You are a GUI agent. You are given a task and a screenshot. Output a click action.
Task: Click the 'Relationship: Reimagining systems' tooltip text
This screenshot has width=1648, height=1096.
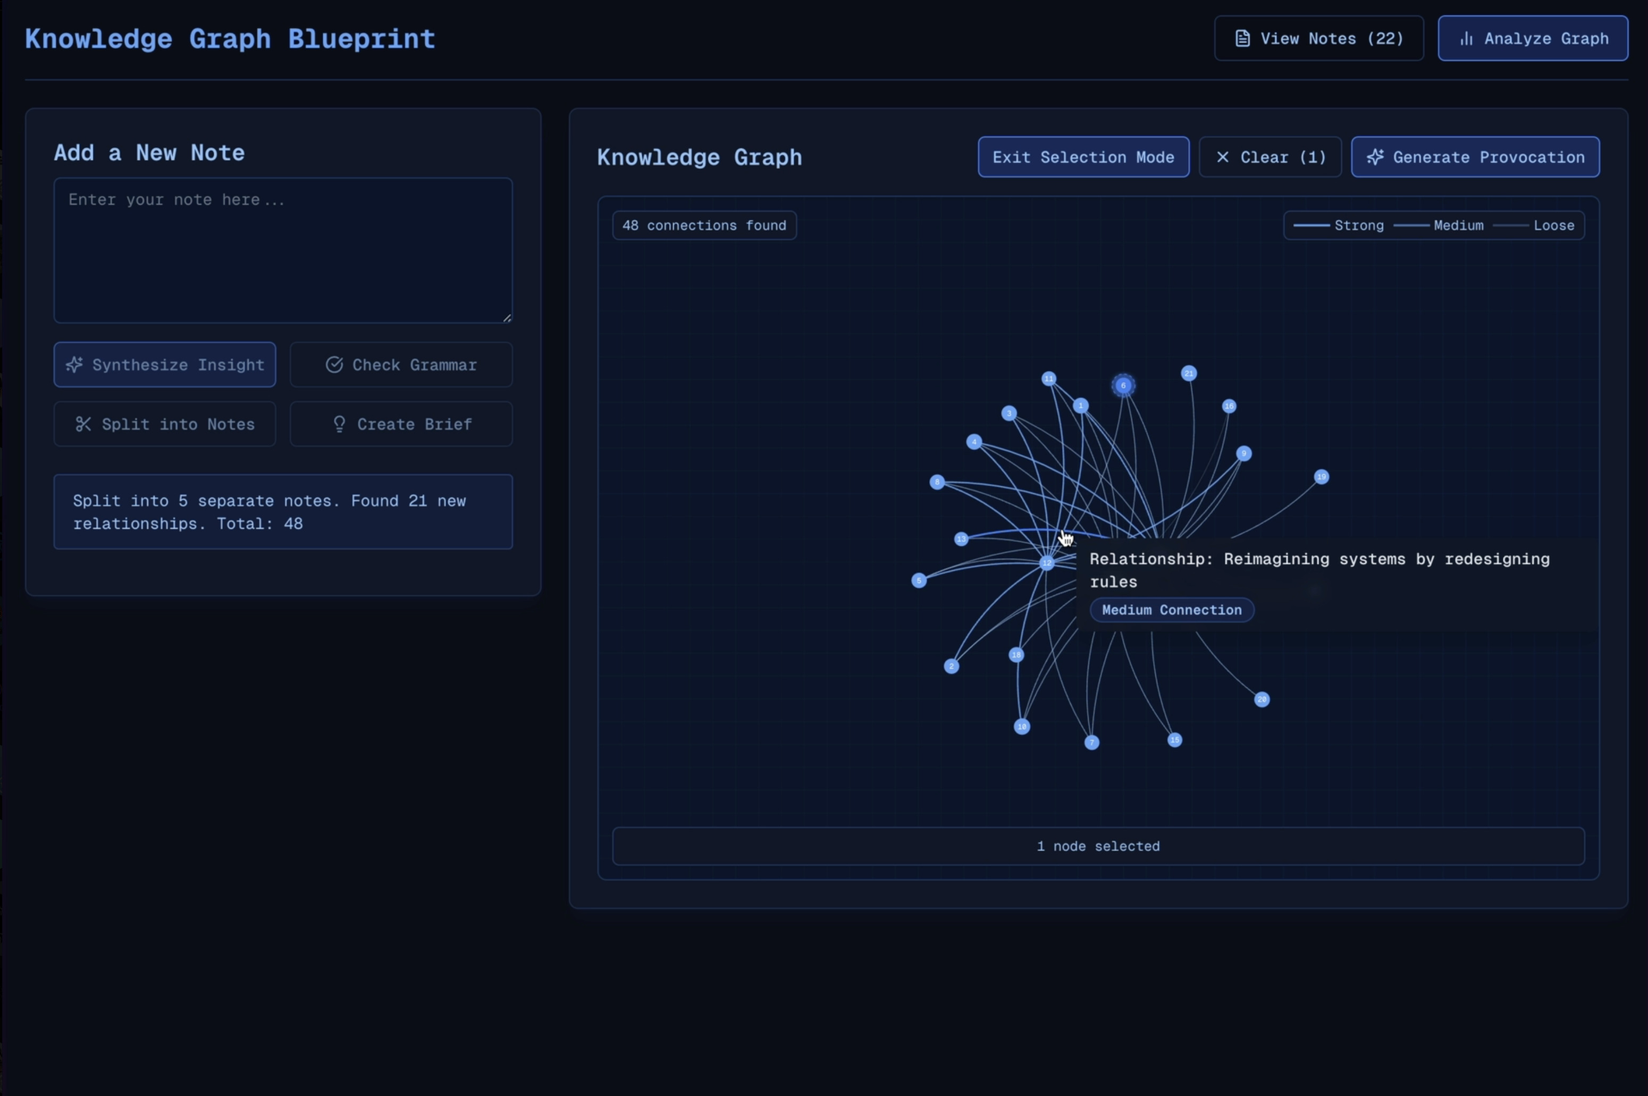[1319, 570]
